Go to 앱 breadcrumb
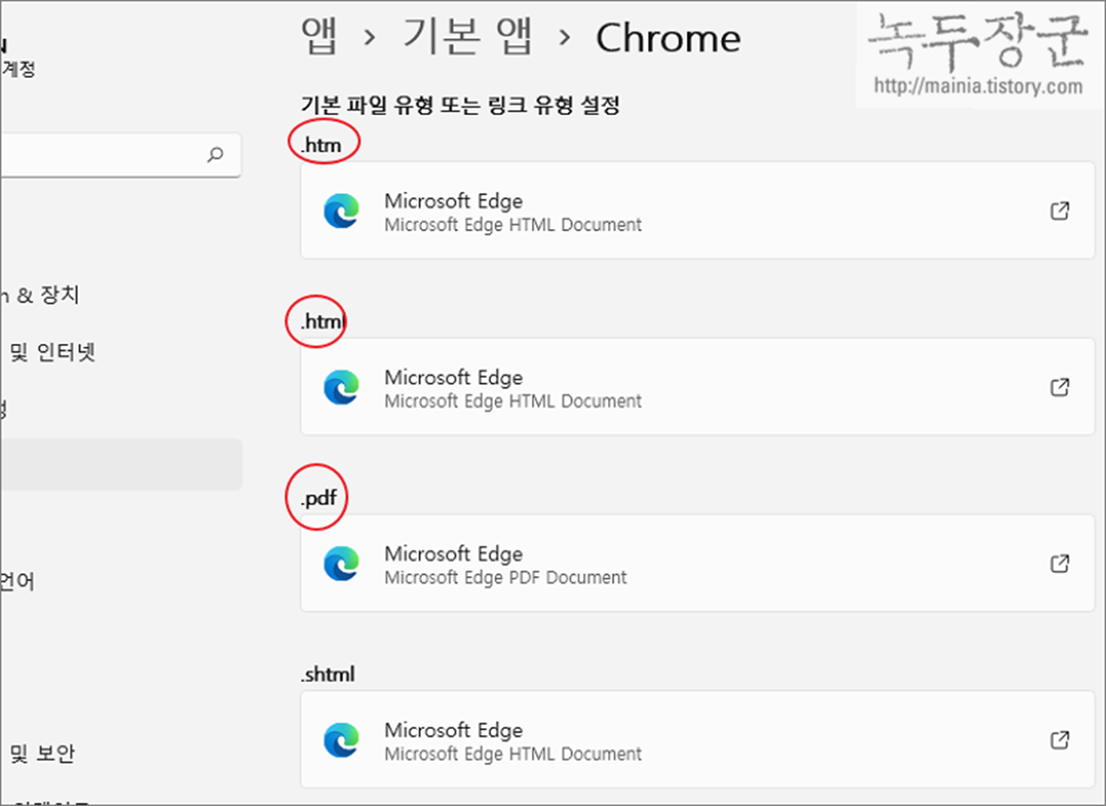This screenshot has height=806, width=1106. click(x=319, y=37)
